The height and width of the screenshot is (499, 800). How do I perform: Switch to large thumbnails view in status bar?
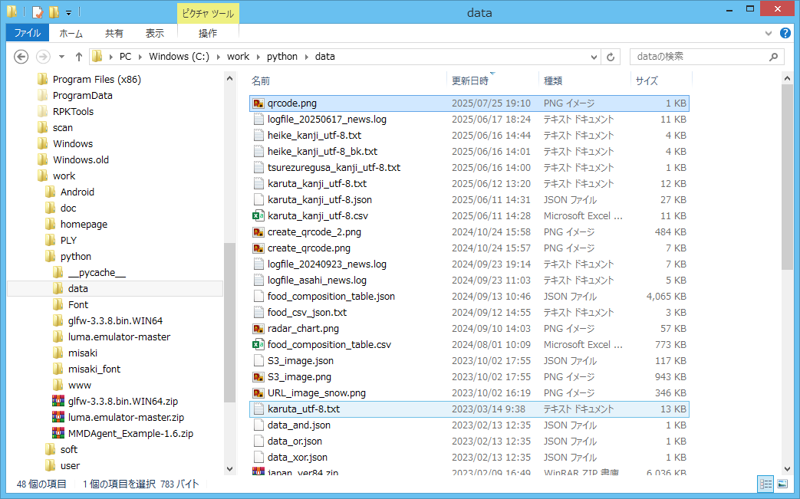pos(782,484)
